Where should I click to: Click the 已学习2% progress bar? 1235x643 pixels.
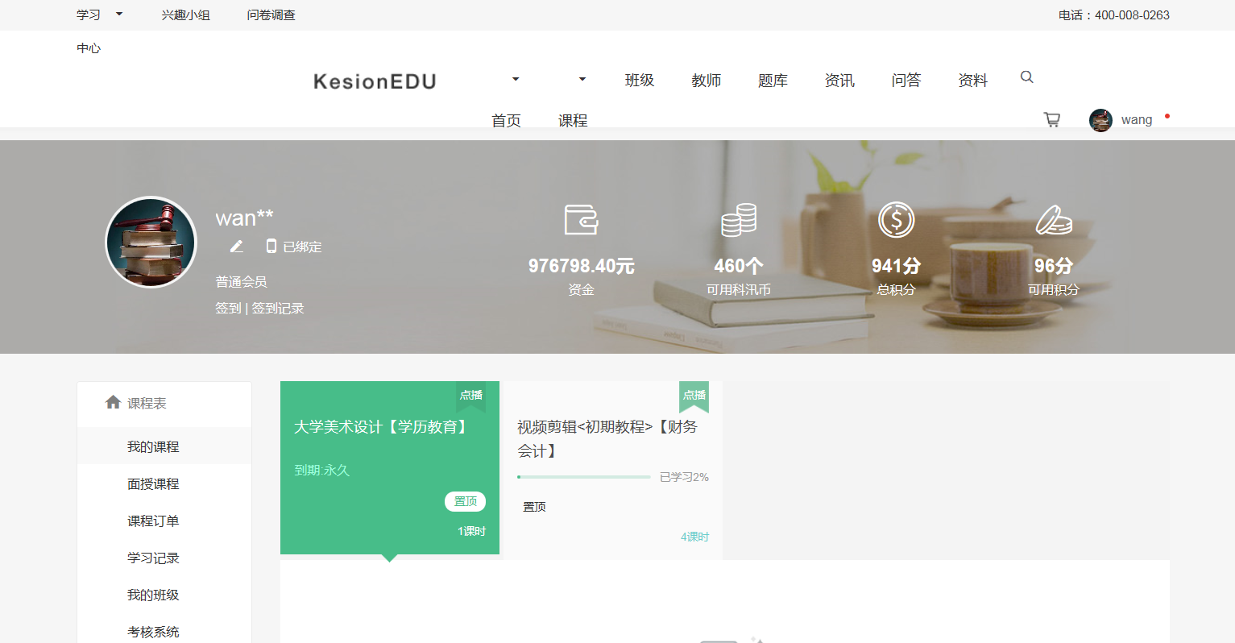click(x=584, y=477)
